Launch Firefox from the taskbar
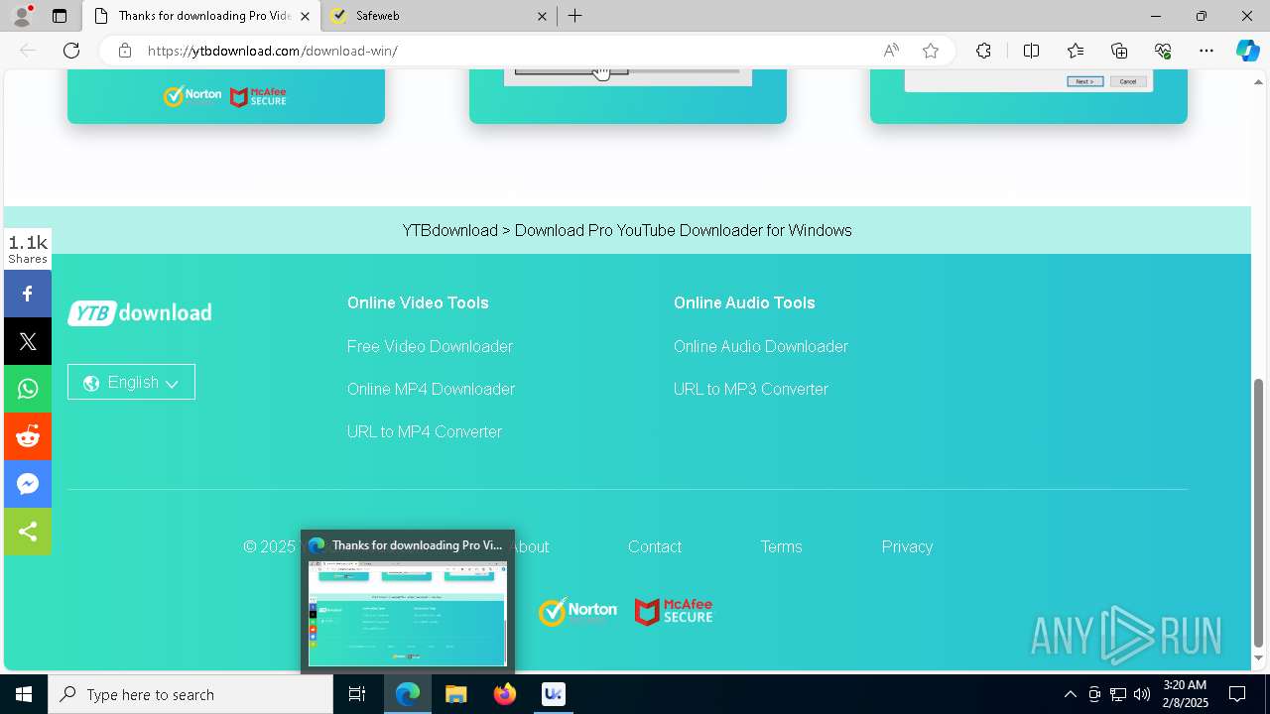 pos(504,694)
